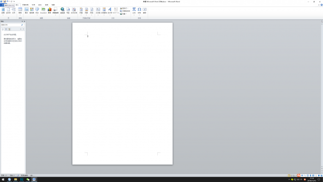Open the Object dropdown in the Text group
This screenshot has width=323, height=182.
(x=123, y=14)
